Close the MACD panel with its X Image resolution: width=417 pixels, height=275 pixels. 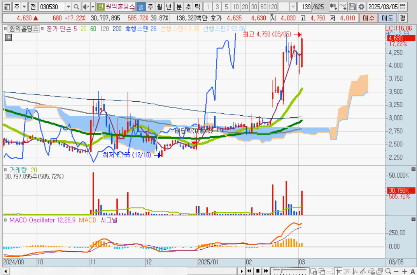(x=413, y=219)
